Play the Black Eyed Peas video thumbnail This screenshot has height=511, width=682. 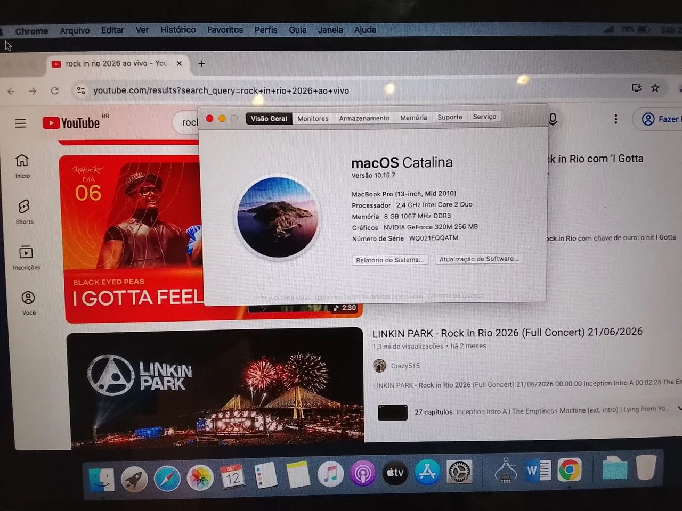pyautogui.click(x=133, y=238)
